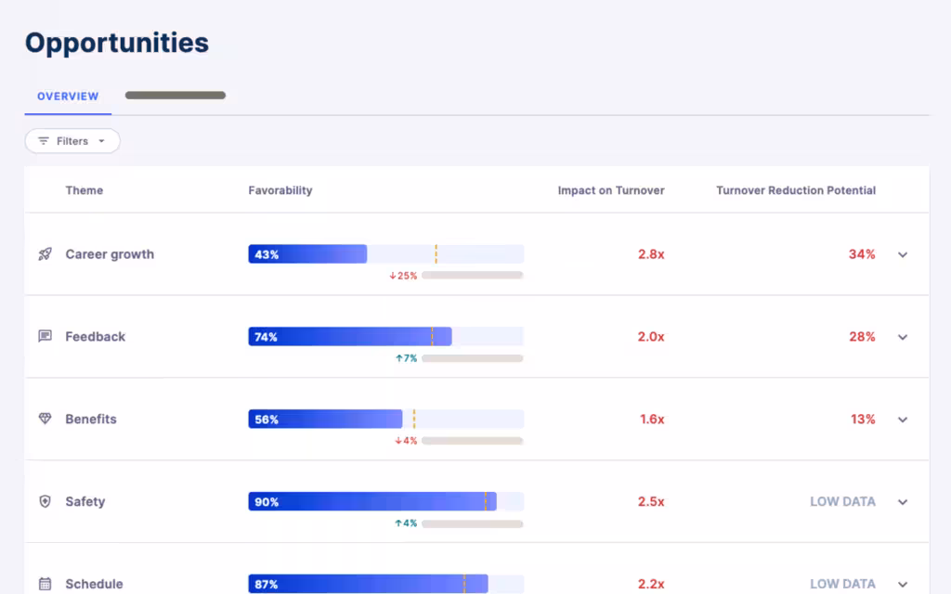Screen dimensions: 951x594
Task: Click the Feedback chat bubble icon
Action: (45, 336)
